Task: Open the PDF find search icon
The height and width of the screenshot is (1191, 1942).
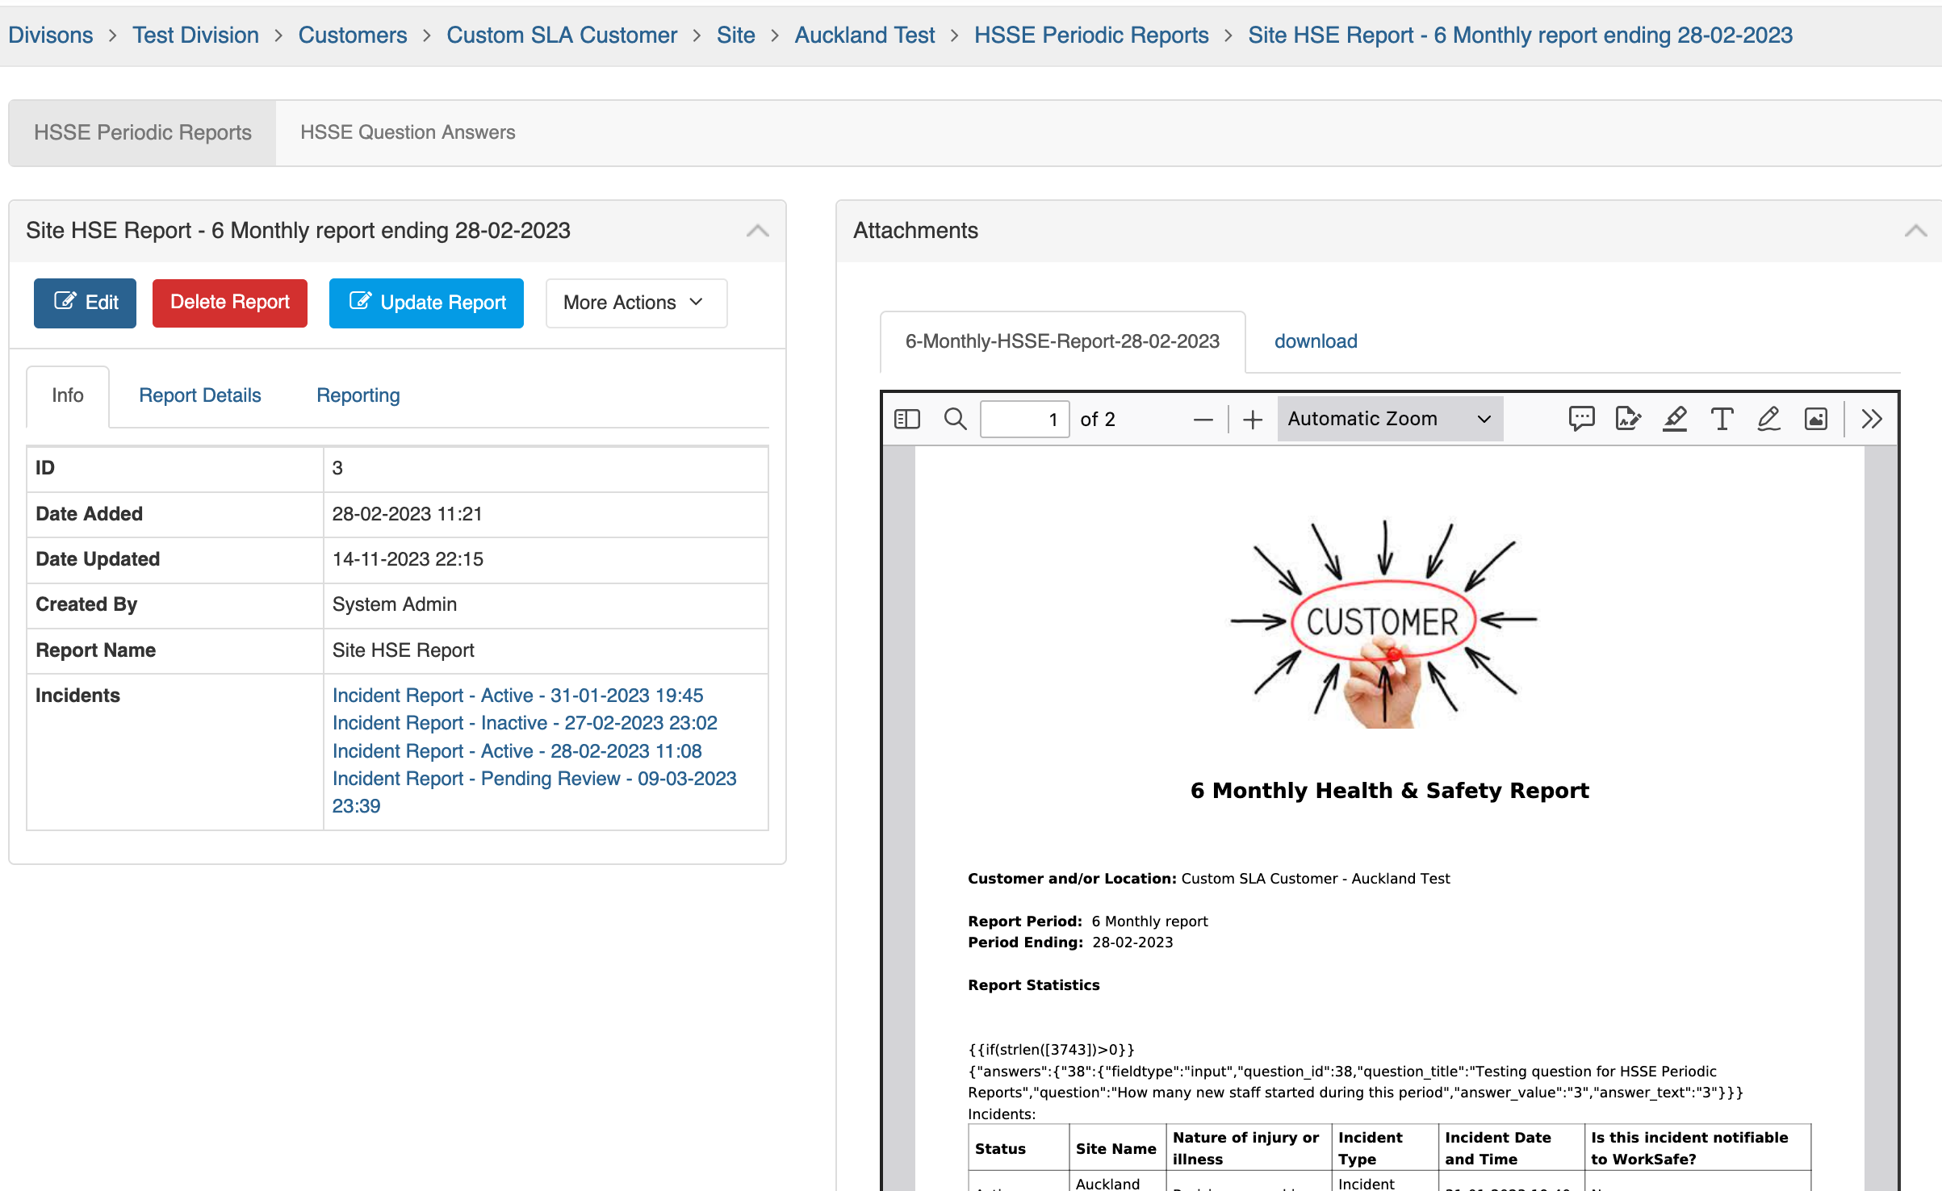Action: [955, 419]
